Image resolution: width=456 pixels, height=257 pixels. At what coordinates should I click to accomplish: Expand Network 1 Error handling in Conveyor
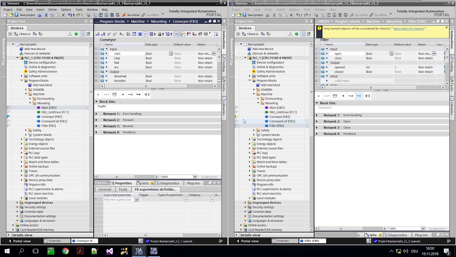click(96, 114)
